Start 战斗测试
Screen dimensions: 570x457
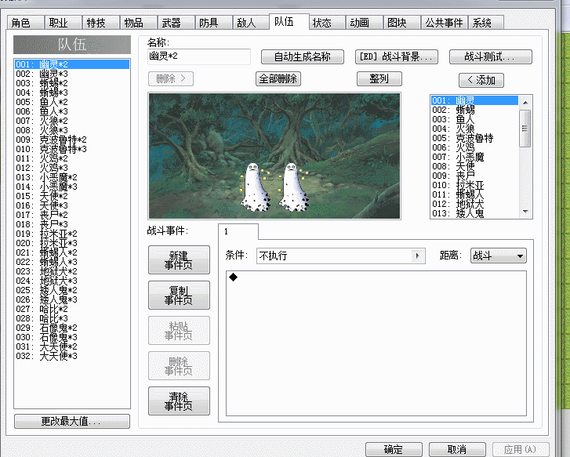coord(490,56)
